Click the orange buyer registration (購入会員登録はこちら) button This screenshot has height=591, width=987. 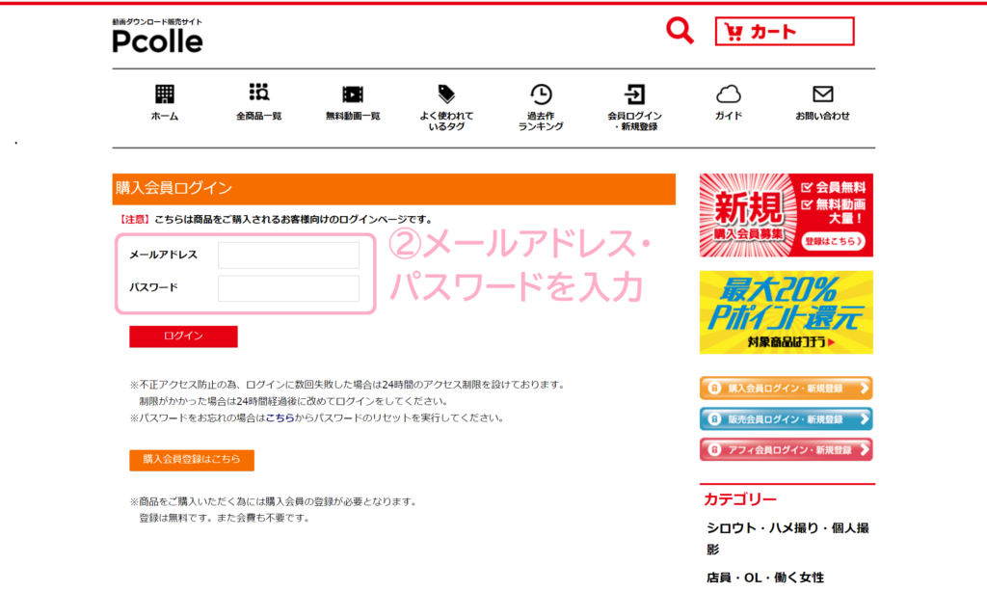tap(192, 460)
